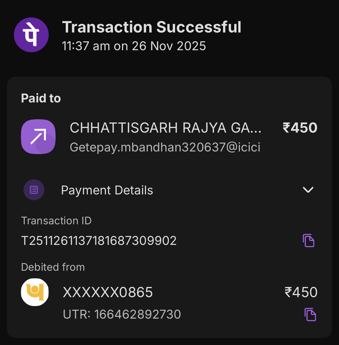Select the UTR: 166462892730 text
Viewport: 339px width, 345px height.
click(122, 315)
